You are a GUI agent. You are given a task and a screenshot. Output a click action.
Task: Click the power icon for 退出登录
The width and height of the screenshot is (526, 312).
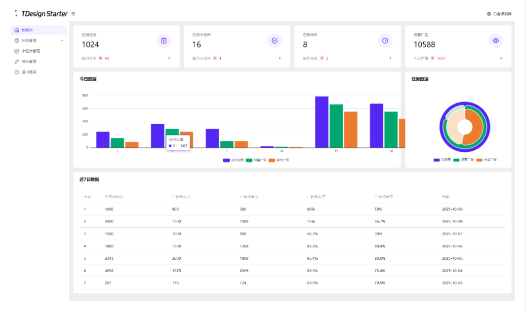[x=17, y=72]
